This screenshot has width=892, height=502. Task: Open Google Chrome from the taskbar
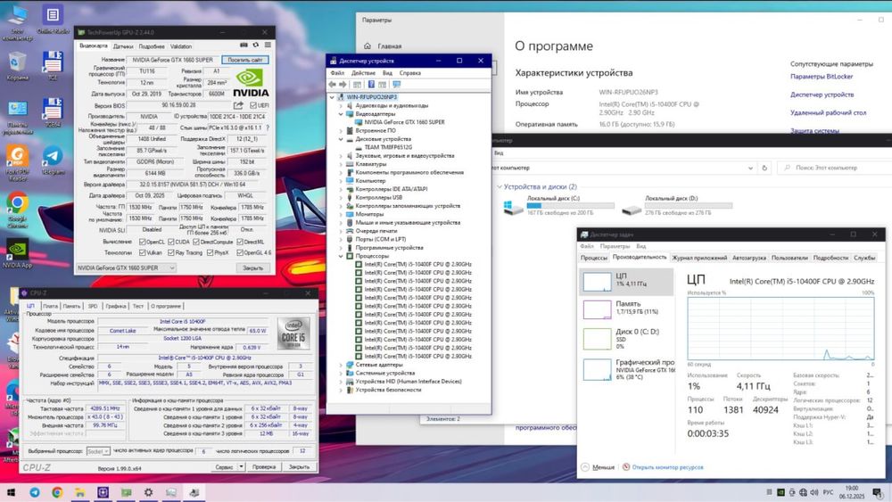tap(56, 492)
